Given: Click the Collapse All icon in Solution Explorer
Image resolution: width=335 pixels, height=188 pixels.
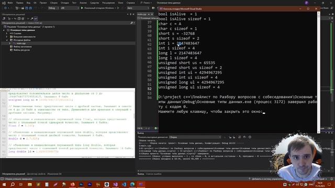Looking at the screenshot, I should 19,19.
